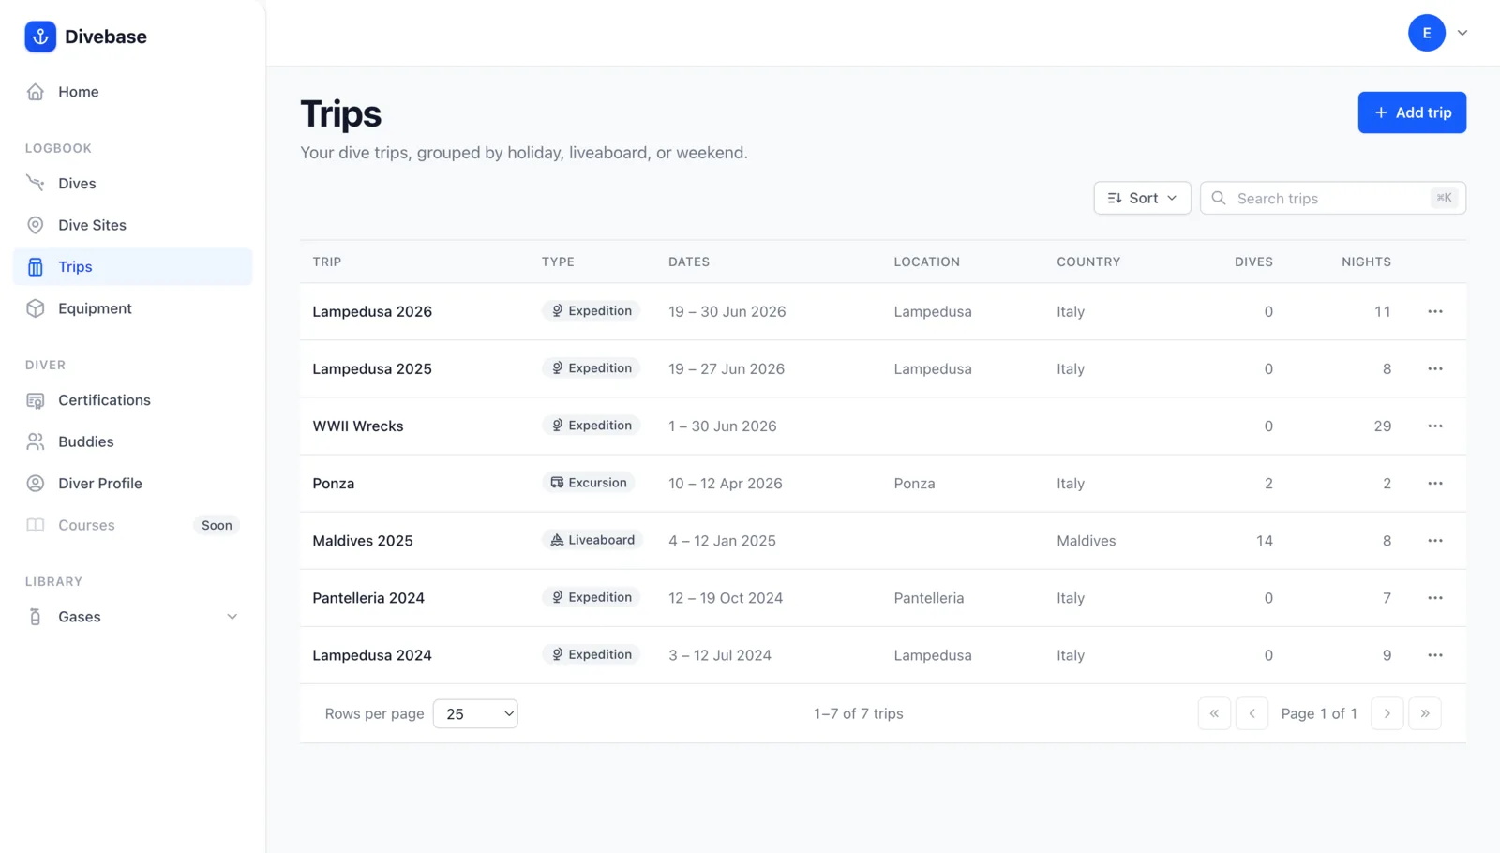Click the Pantelleria location cell

tap(929, 597)
